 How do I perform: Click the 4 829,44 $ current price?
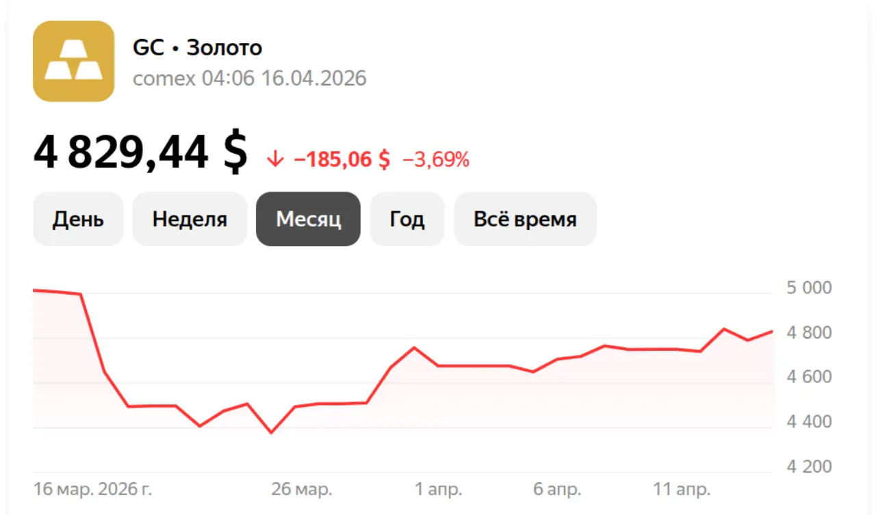coord(140,154)
